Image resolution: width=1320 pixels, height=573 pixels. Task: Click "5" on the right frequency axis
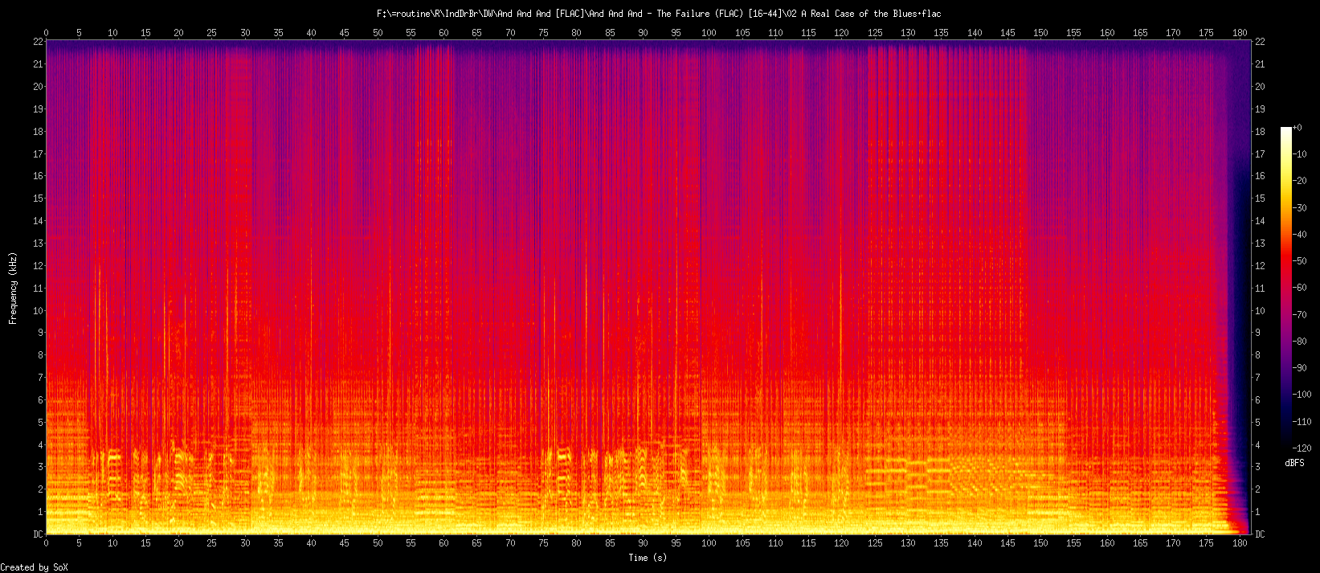pyautogui.click(x=1257, y=423)
